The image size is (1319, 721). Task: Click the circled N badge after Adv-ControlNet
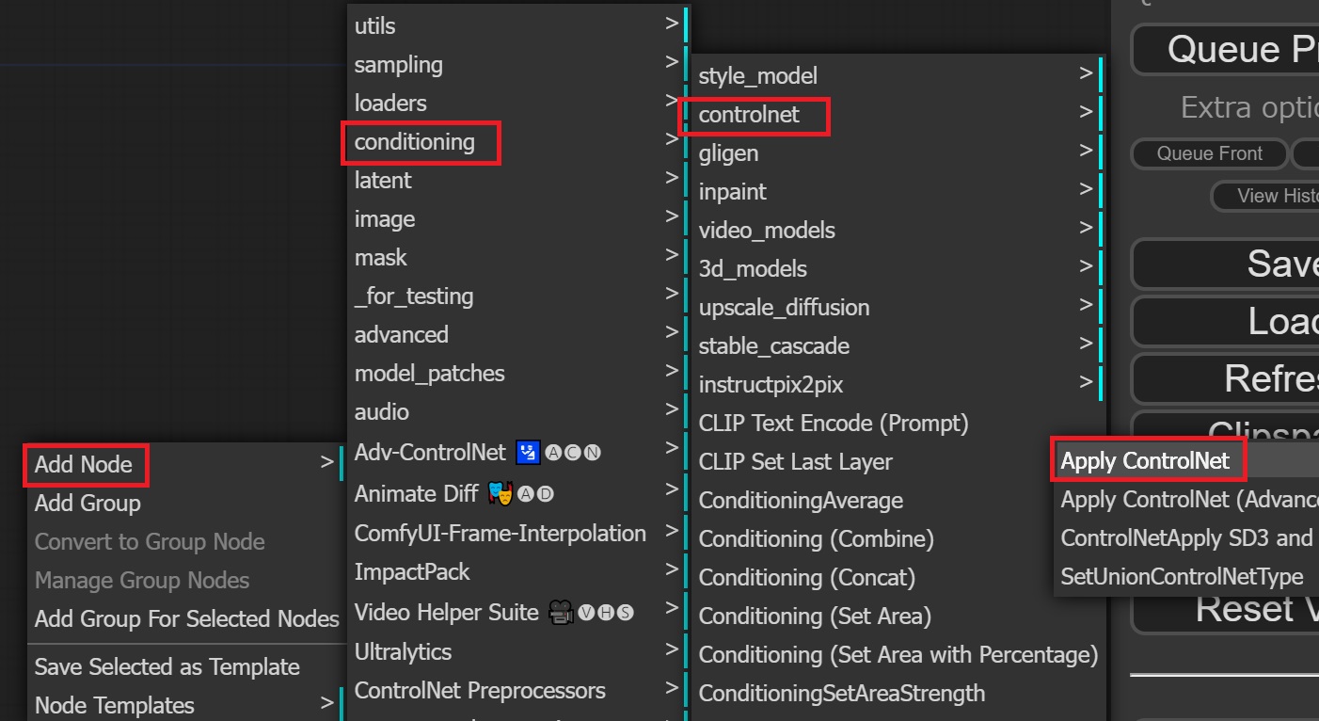pos(591,453)
